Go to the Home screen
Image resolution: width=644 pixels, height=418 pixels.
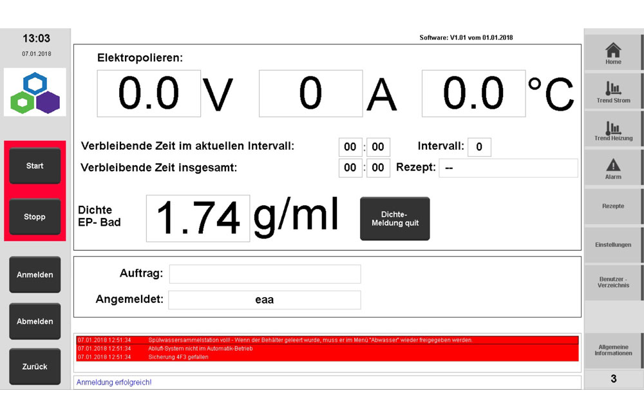[613, 53]
